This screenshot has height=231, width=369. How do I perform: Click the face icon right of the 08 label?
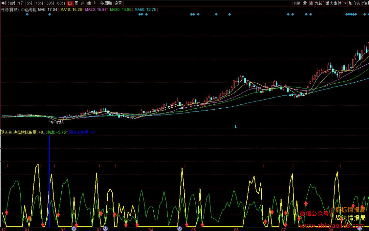pos(360,229)
